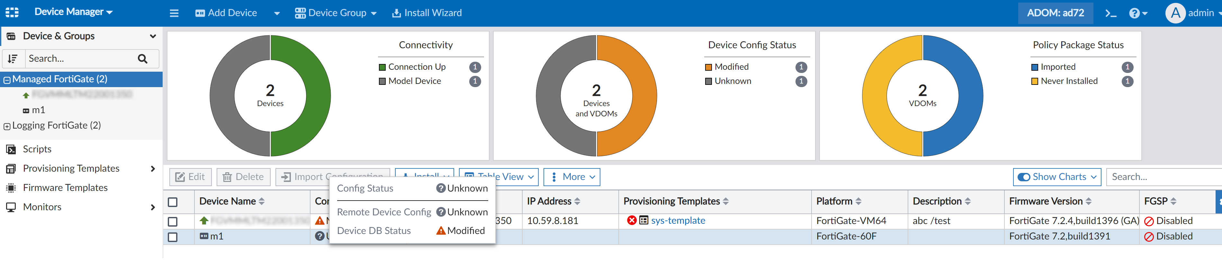Click the device tree search magnifier icon
Screen dimensions: 1222x270
click(142, 59)
